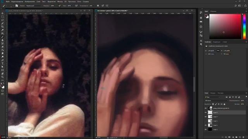Image resolution: width=248 pixels, height=139 pixels.
Task: Select the Path Selection tool
Action: (x=2, y=67)
